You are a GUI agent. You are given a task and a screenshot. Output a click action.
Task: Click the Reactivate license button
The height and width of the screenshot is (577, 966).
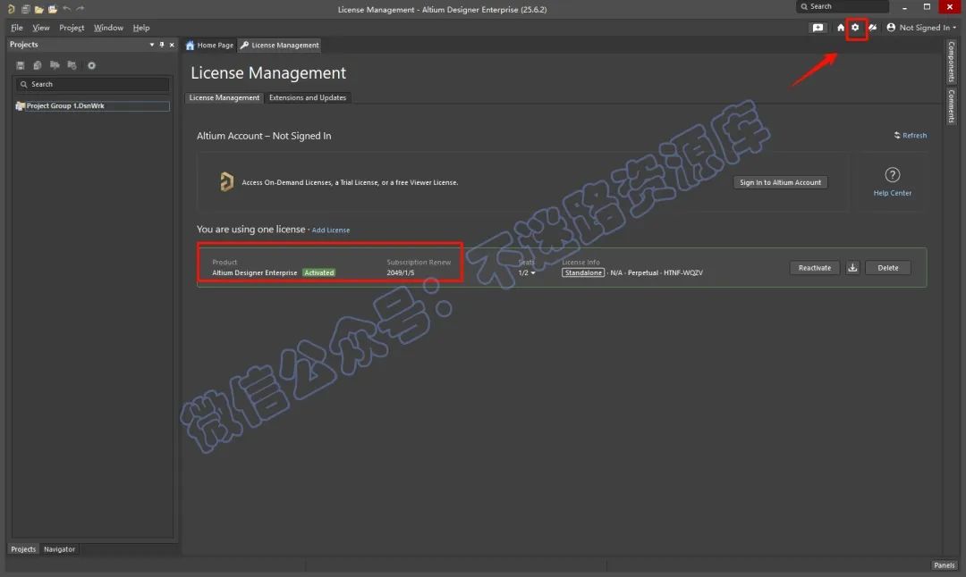tap(815, 268)
